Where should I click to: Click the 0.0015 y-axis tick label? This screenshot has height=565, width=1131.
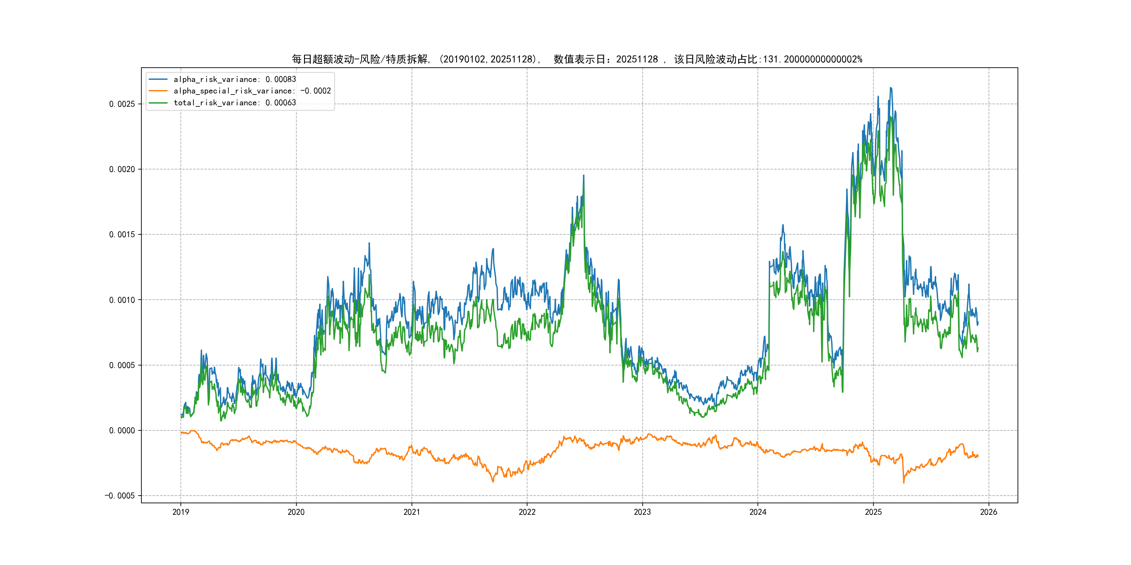(x=122, y=235)
